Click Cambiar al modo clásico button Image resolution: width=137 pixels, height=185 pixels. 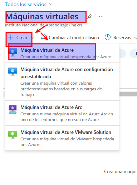70,37
